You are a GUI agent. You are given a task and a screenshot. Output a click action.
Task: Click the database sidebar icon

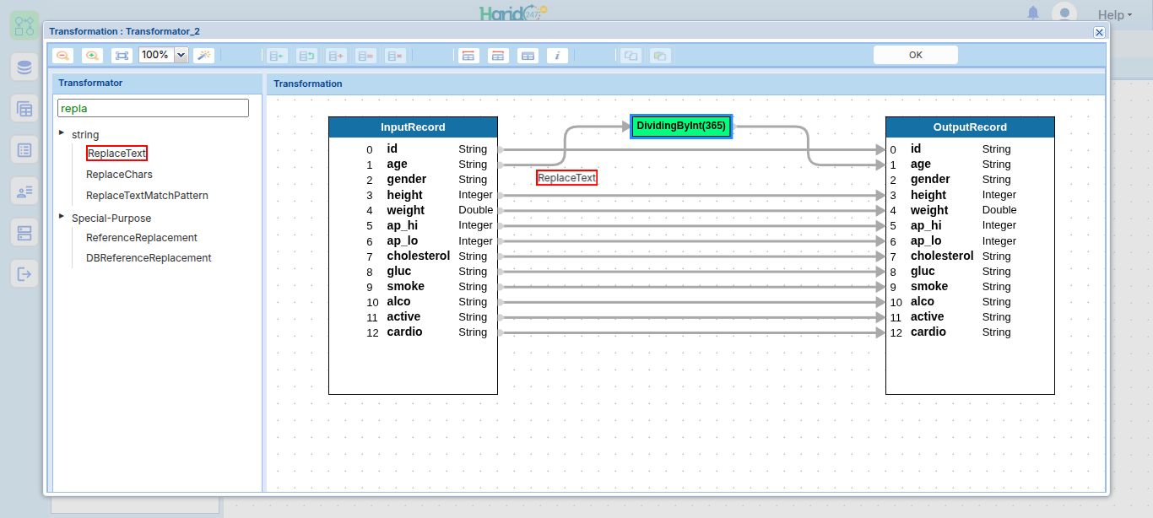24,67
